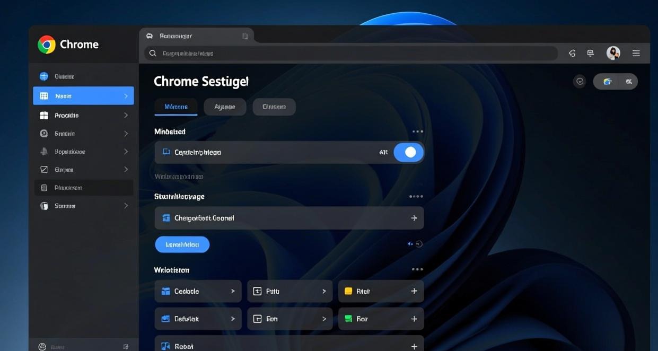Turn off the blue switch in the Cepdelnpbieon row

point(408,152)
